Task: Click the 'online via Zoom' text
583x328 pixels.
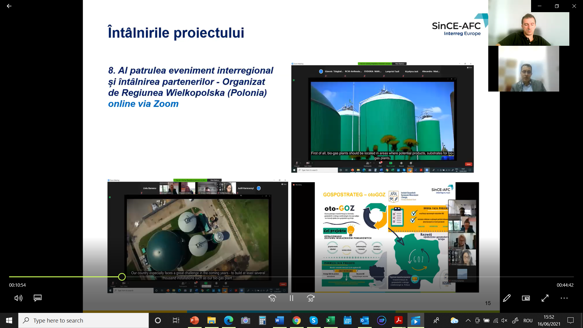Action: [143, 104]
